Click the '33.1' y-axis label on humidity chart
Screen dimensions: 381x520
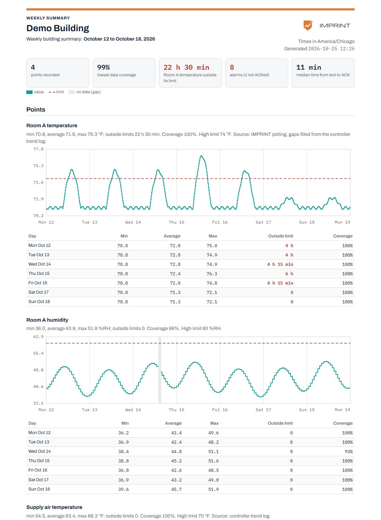click(38, 403)
